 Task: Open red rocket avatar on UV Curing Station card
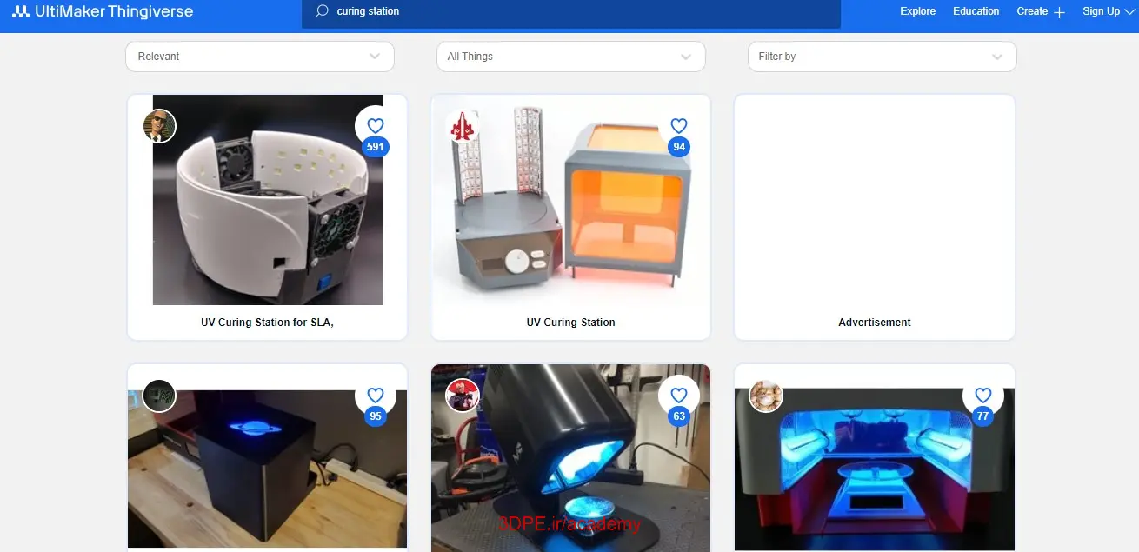point(463,126)
